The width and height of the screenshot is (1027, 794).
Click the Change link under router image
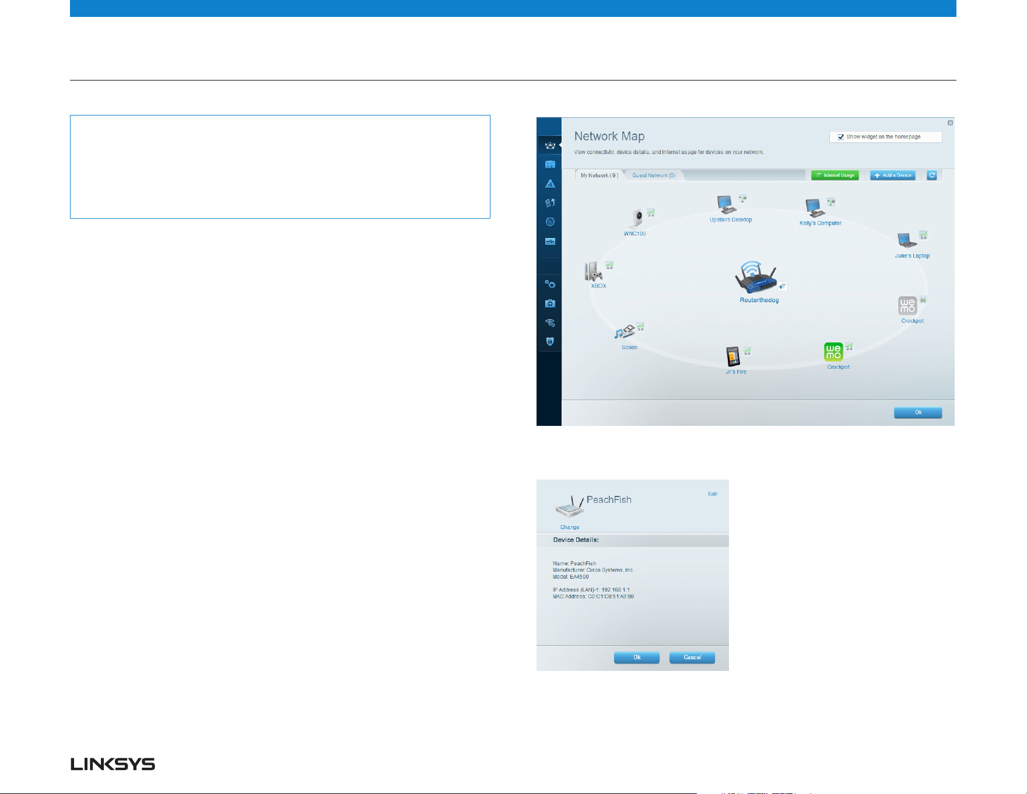tap(570, 527)
